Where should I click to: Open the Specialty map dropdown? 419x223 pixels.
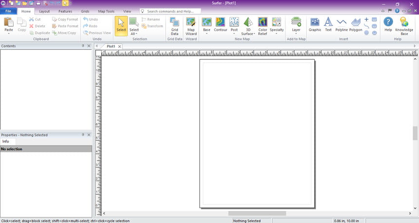click(277, 34)
